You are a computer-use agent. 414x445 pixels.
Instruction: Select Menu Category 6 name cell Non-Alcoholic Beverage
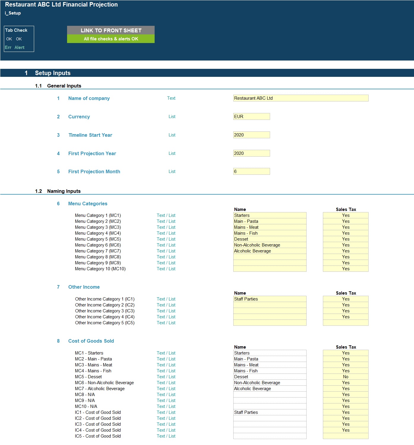tap(270, 245)
